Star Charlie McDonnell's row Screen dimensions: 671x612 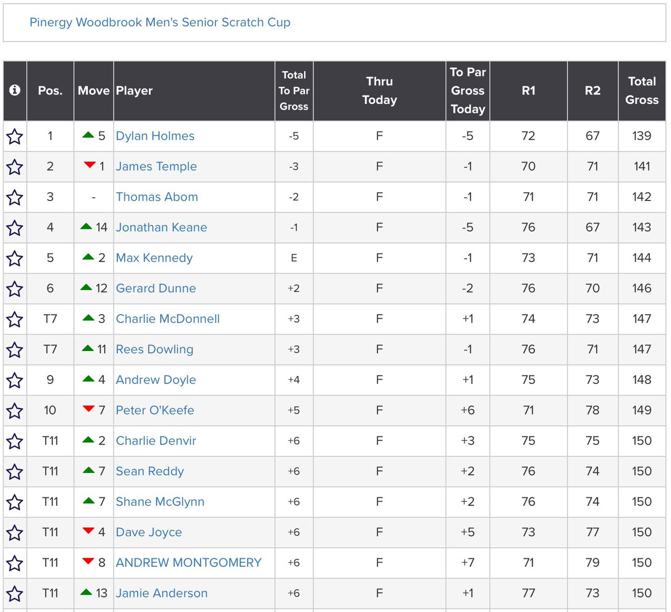(15, 319)
